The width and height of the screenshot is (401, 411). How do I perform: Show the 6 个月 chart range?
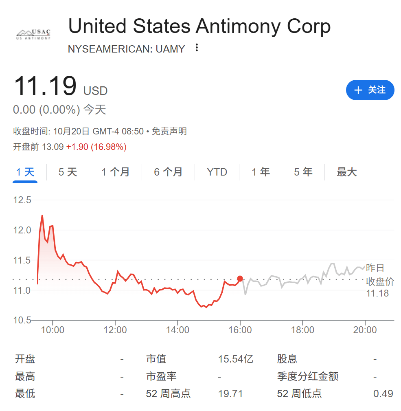pyautogui.click(x=168, y=172)
